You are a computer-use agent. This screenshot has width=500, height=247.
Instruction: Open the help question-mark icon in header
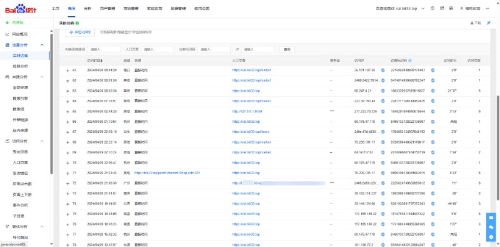(432, 9)
